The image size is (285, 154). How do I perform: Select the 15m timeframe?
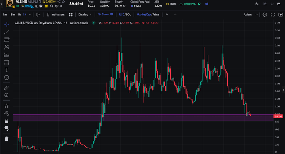(x=12, y=15)
